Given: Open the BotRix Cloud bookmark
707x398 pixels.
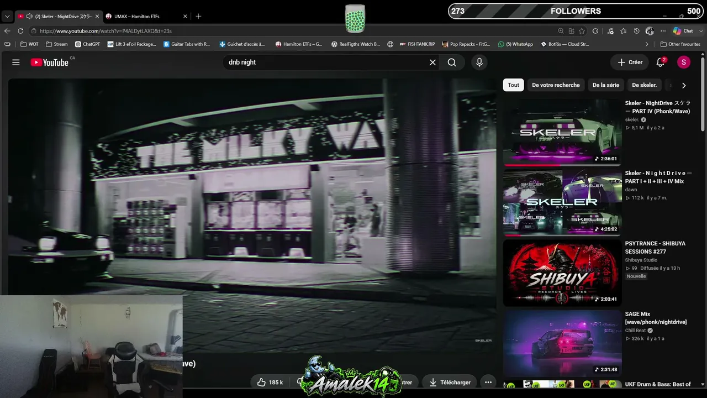Looking at the screenshot, I should (x=564, y=44).
